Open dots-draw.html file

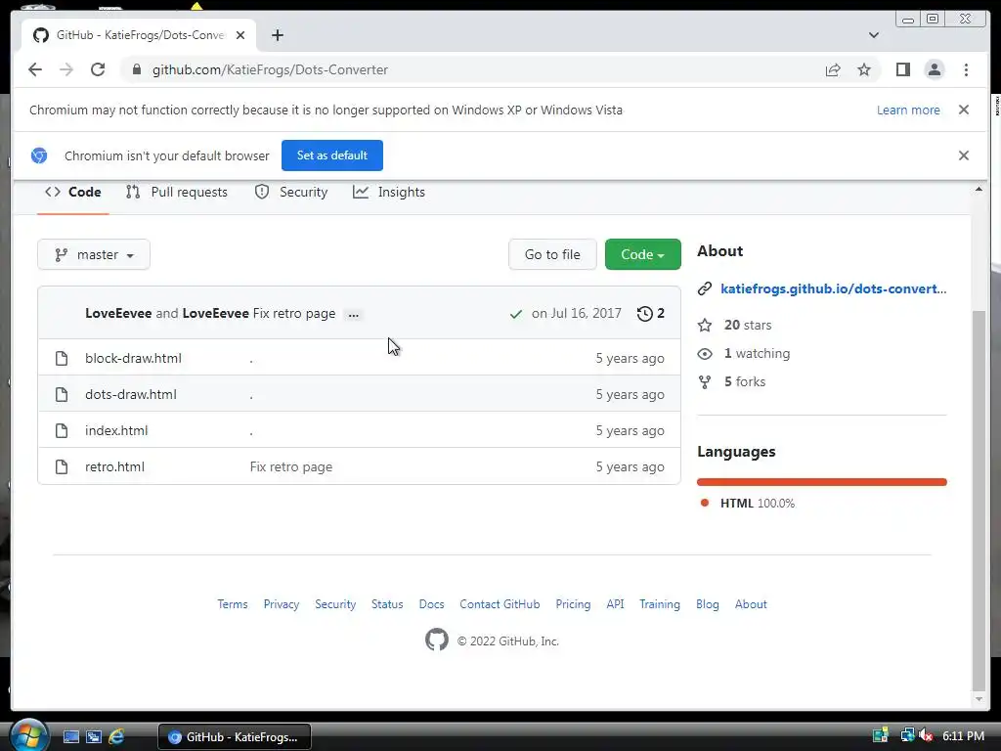pyautogui.click(x=131, y=395)
